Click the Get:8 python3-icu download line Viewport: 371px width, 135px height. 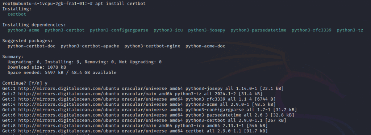pos(135,126)
